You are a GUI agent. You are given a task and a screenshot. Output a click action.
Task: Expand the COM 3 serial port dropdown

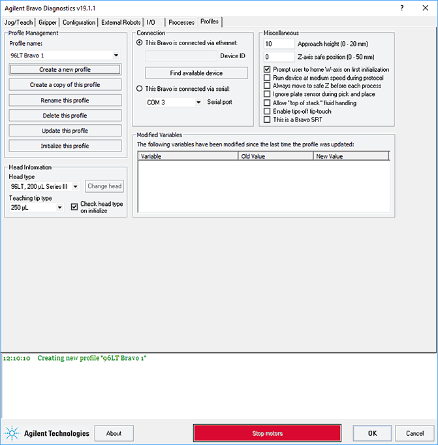tap(198, 103)
